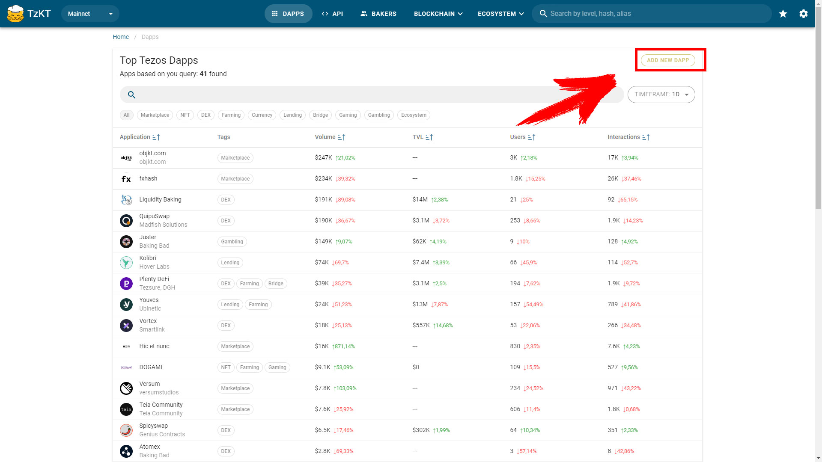The height and width of the screenshot is (462, 822).
Task: Open settings gear icon
Action: point(804,14)
